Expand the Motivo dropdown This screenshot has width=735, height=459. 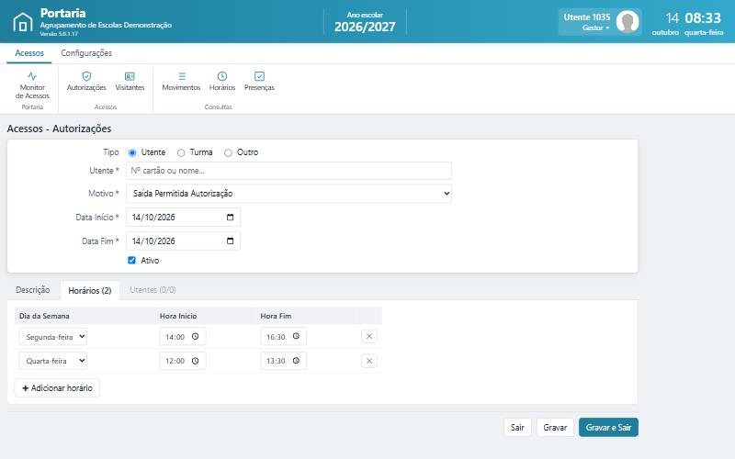pyautogui.click(x=288, y=194)
